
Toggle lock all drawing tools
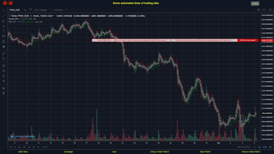point(4,76)
